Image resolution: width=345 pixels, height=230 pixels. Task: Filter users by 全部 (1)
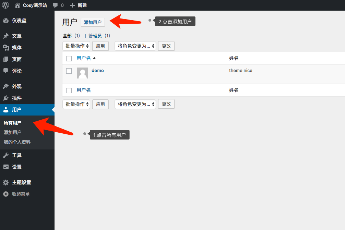pos(71,36)
